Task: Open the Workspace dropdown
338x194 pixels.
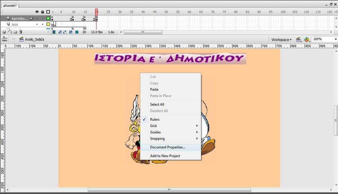Action: coord(281,39)
